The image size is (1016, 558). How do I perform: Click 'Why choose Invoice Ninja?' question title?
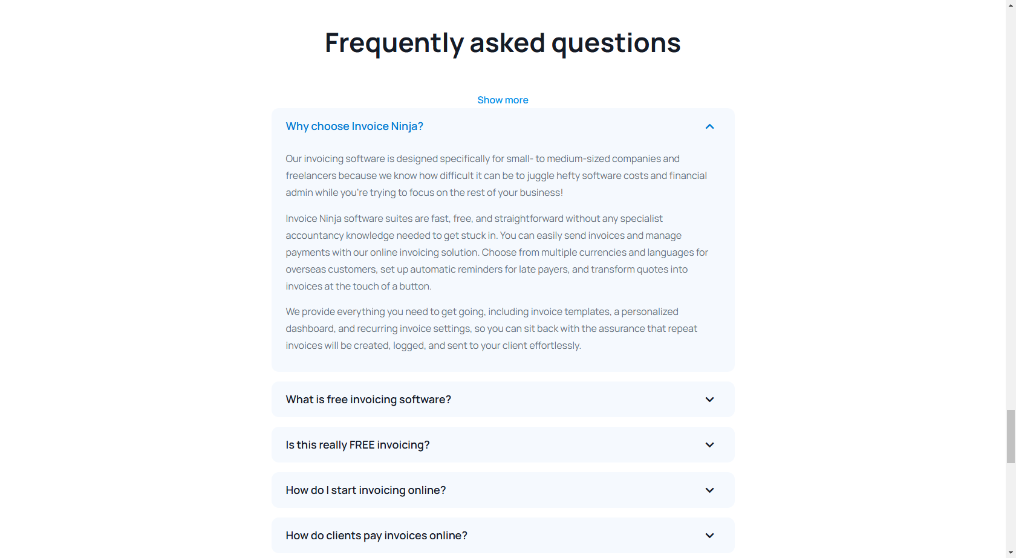[354, 126]
